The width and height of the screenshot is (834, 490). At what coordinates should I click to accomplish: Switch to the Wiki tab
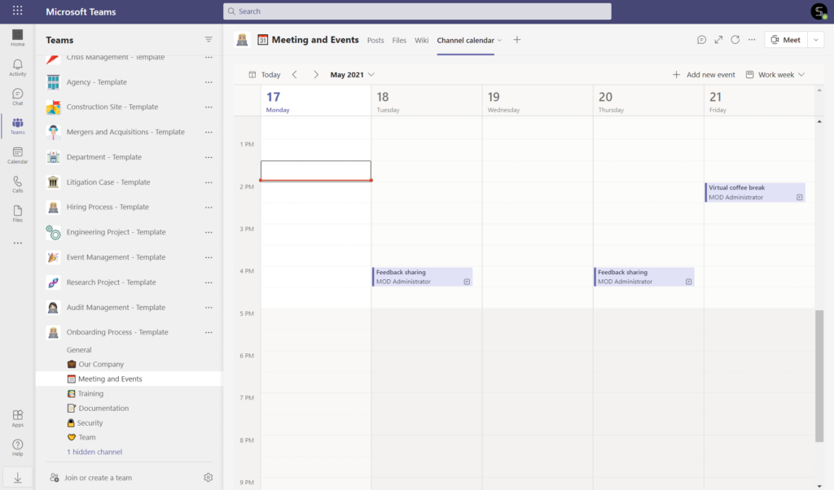pos(421,41)
